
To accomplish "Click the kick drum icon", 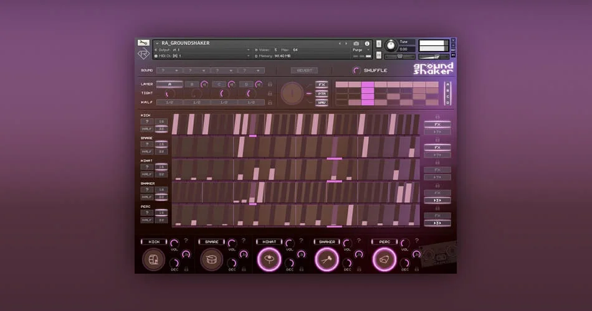I will [x=154, y=259].
